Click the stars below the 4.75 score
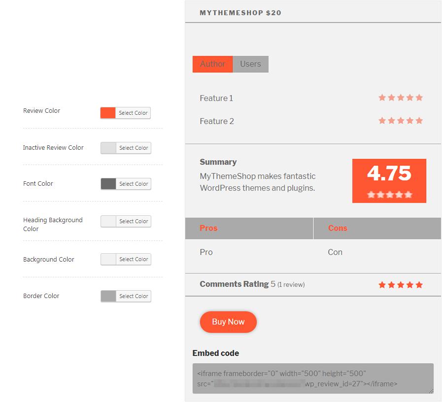Image resolution: width=442 pixels, height=402 pixels. pyautogui.click(x=389, y=195)
